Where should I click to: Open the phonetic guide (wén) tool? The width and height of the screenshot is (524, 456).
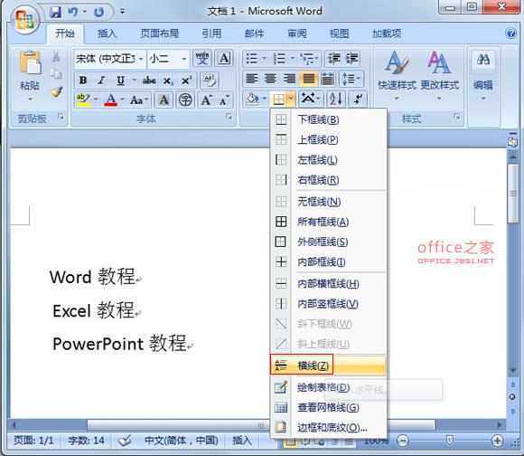202,59
